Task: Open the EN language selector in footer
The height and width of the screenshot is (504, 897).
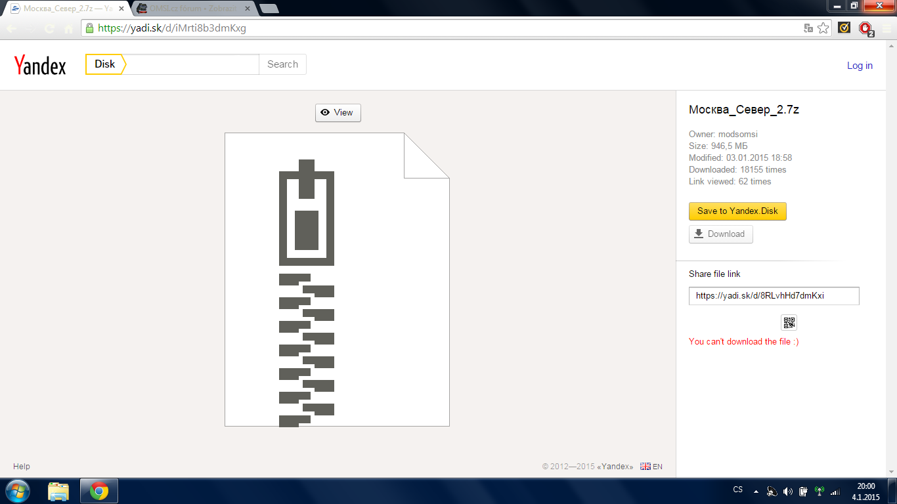Action: pyautogui.click(x=651, y=467)
